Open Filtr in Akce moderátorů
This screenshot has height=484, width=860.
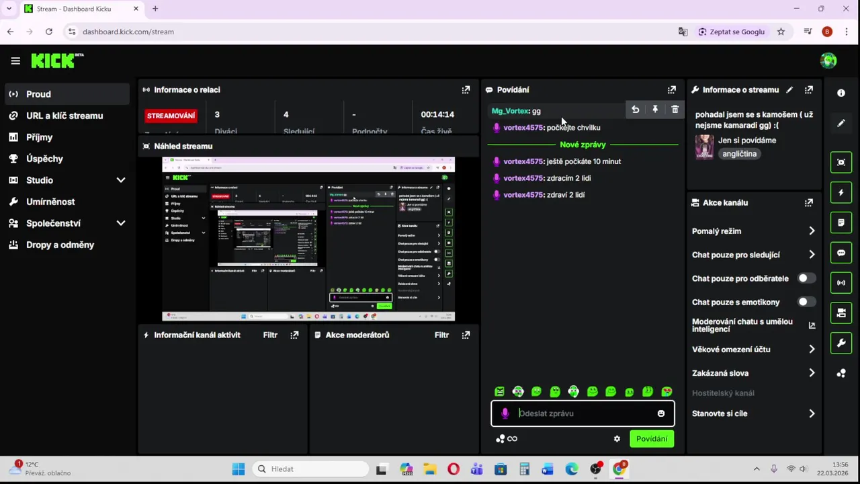coord(441,335)
